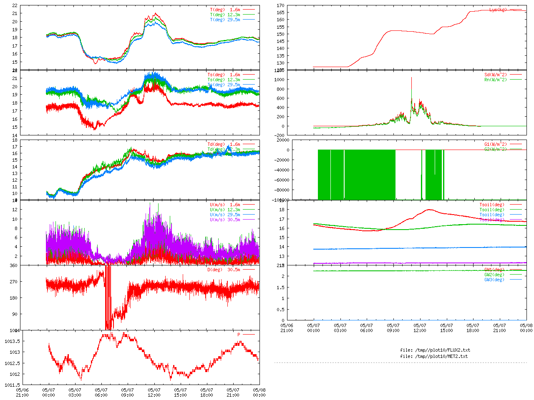The height and width of the screenshot is (400, 534).
Task: Click the FLUX2.txt file path text
Action: click(x=435, y=350)
